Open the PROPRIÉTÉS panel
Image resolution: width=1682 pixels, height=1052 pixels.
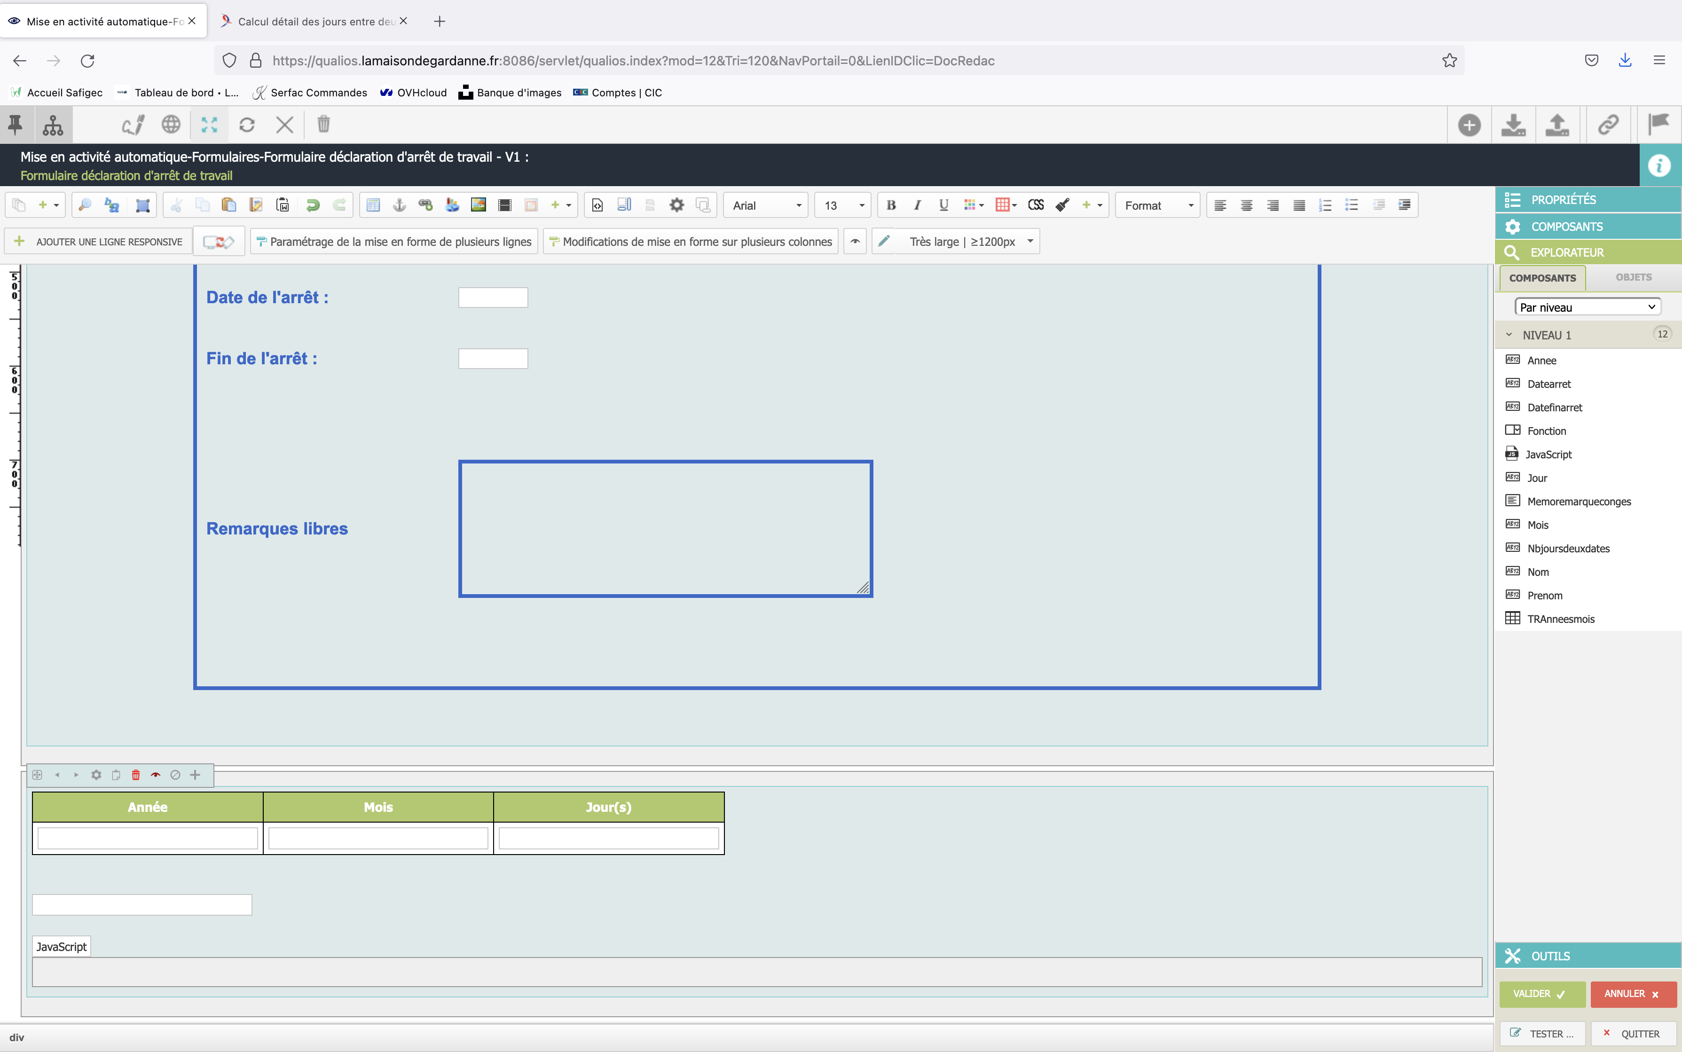1588,200
